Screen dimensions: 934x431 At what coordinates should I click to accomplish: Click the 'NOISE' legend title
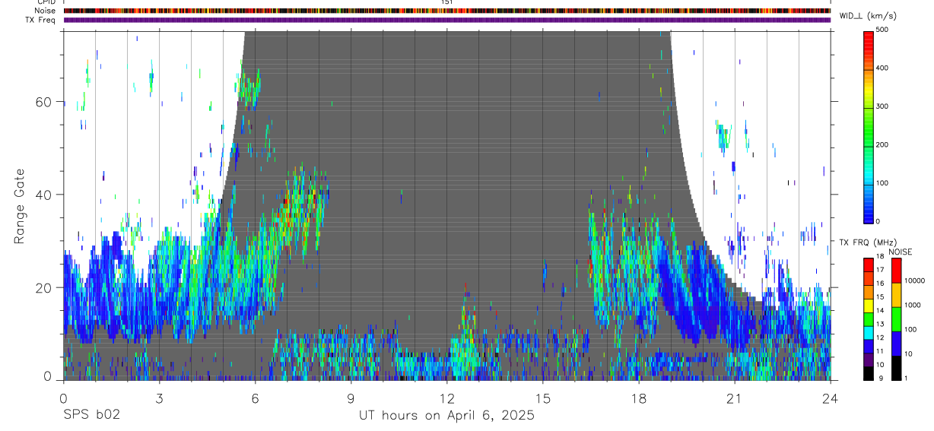click(901, 252)
